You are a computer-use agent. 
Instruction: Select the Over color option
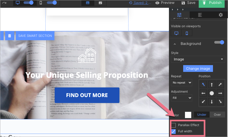tap(217, 115)
